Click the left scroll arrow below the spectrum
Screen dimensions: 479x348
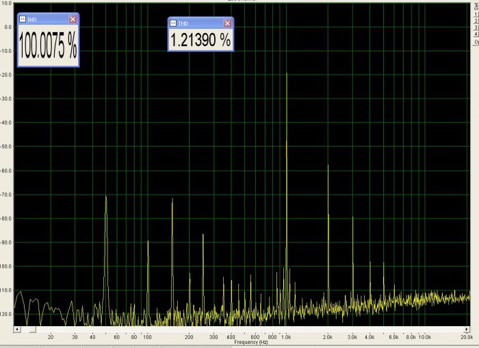17,330
